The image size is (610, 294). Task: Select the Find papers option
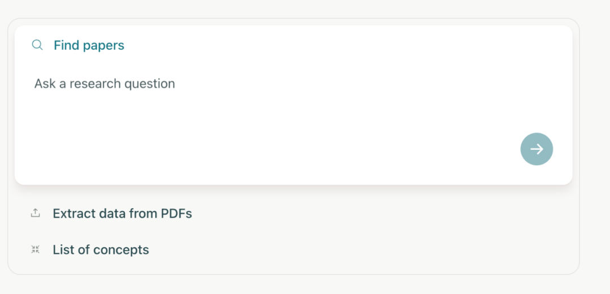(x=78, y=45)
